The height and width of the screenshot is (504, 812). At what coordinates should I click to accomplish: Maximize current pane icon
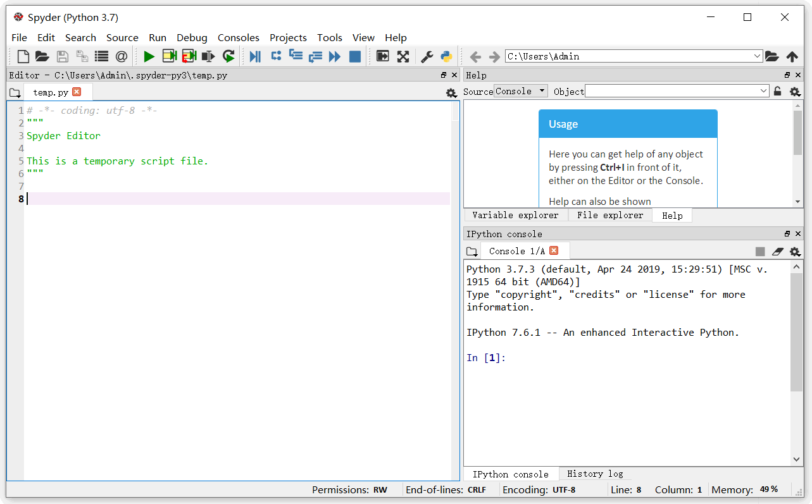pos(383,56)
